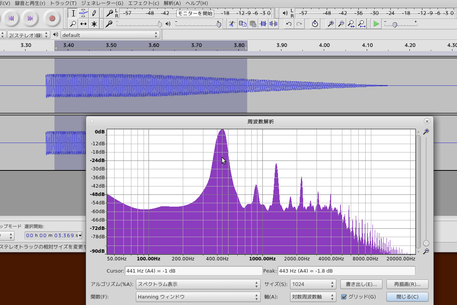Open the Hanning ウィンドウ function dropdown
Screen dimensions: 457x305
198,297
